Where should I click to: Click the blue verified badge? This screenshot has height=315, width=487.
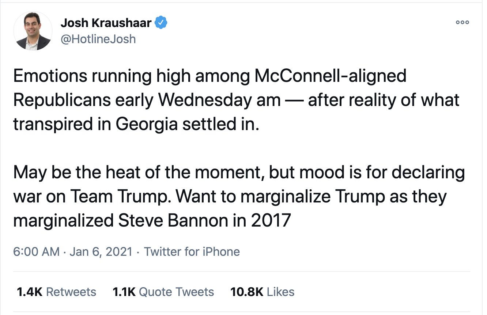(x=161, y=23)
